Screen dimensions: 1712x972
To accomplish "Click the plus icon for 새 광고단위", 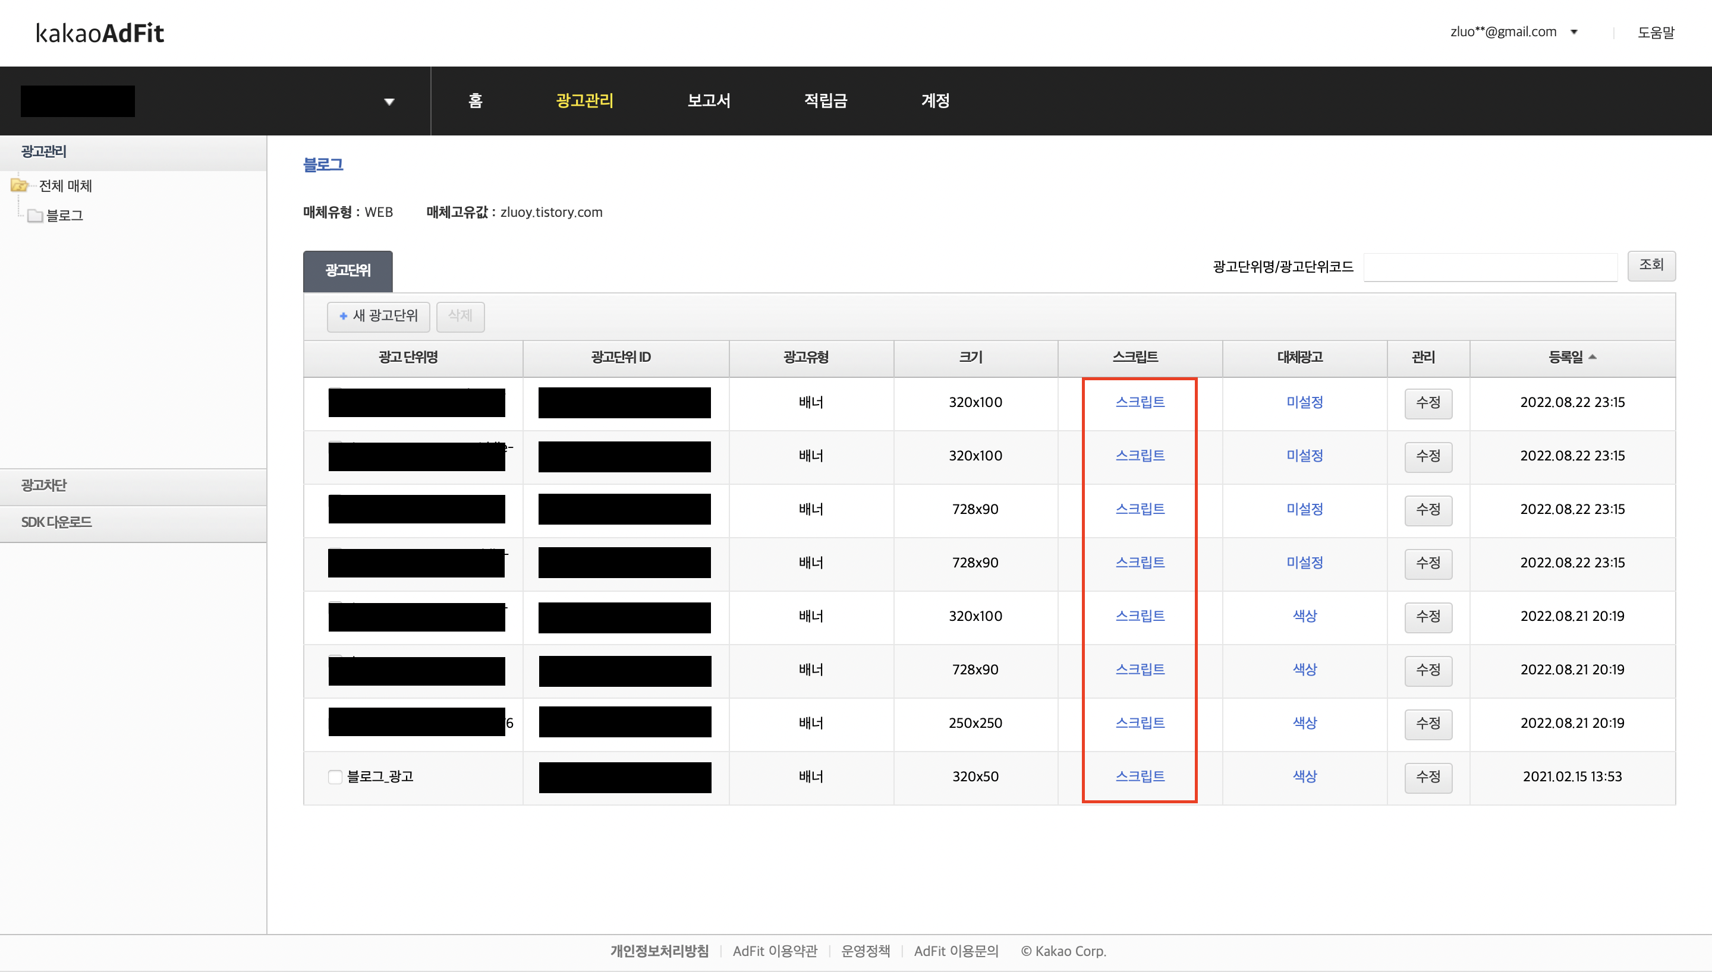I will pos(343,317).
